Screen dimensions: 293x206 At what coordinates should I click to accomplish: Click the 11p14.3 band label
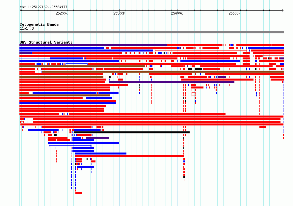(27, 28)
